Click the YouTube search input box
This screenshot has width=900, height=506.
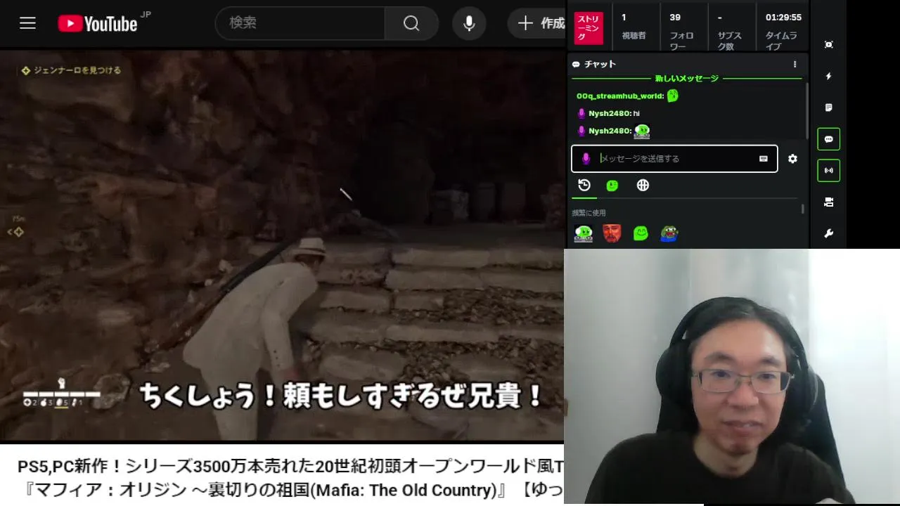300,23
